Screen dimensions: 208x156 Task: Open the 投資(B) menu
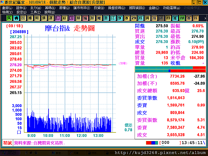coord(99,8)
